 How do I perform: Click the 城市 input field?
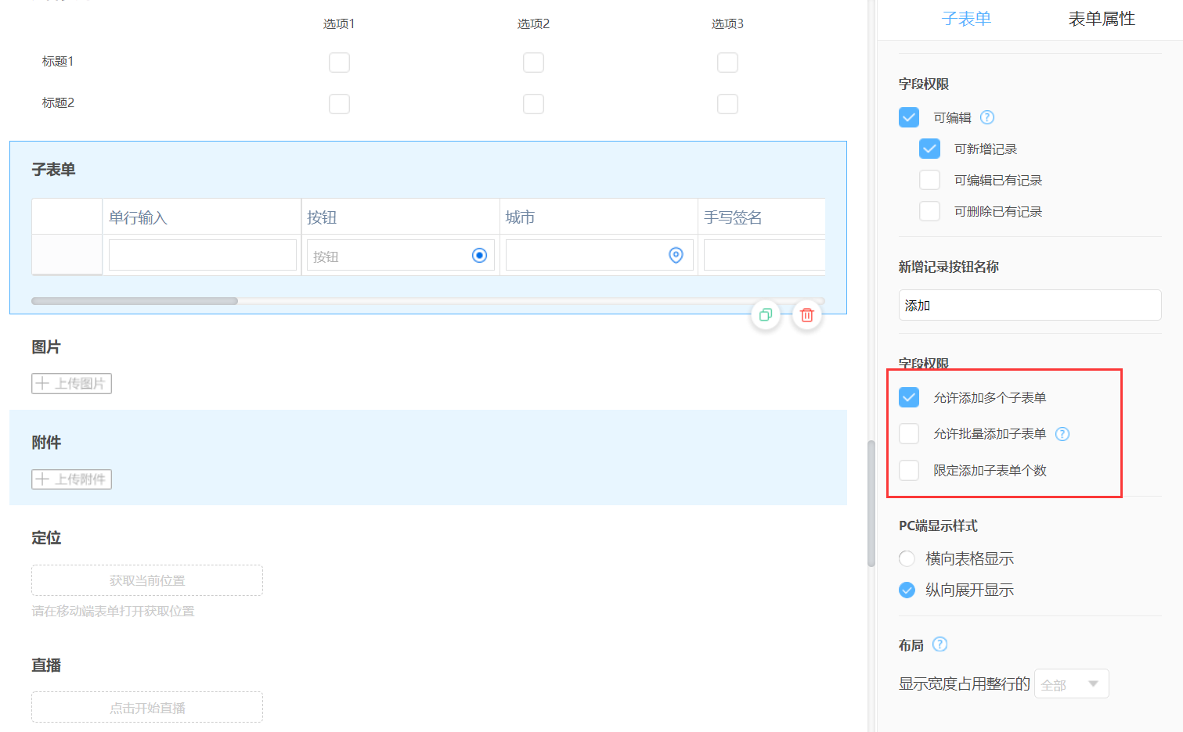click(x=600, y=255)
